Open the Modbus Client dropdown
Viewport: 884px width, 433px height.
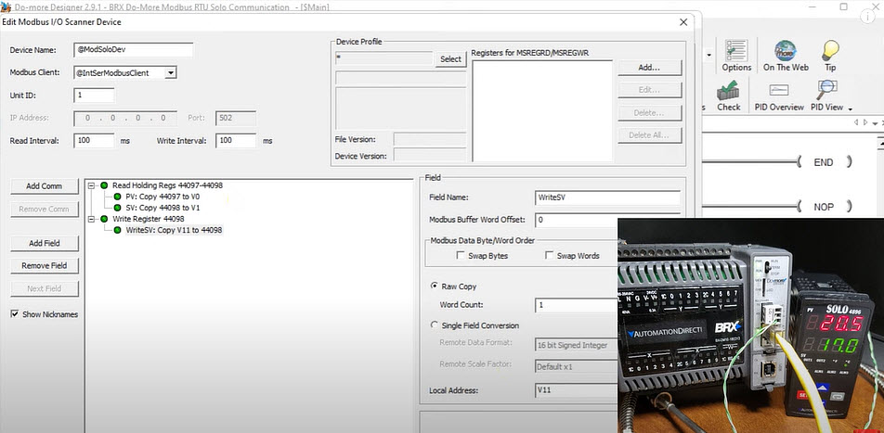(170, 72)
